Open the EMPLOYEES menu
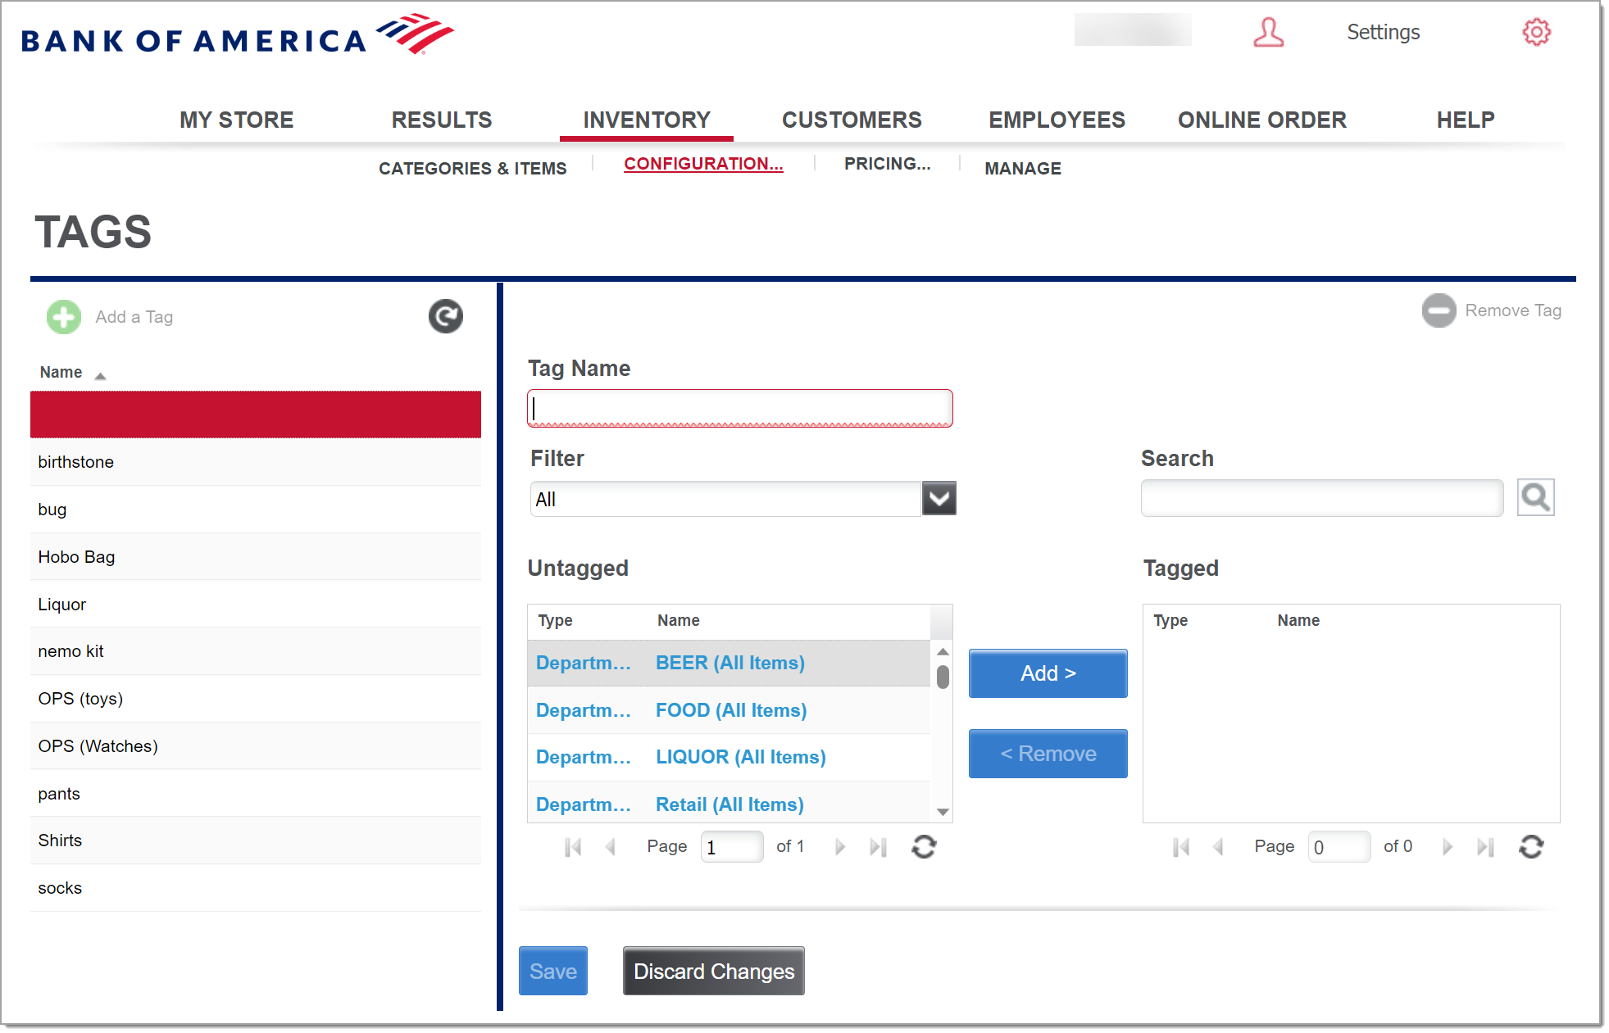 [1057, 120]
